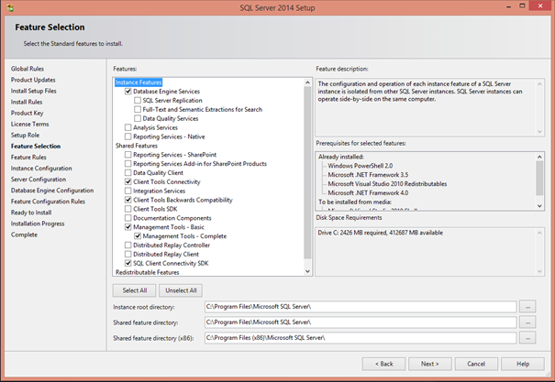Viewport: 555px width, 382px height.
Task: Click down arrow of Features list scrollbar
Action: click(307, 271)
